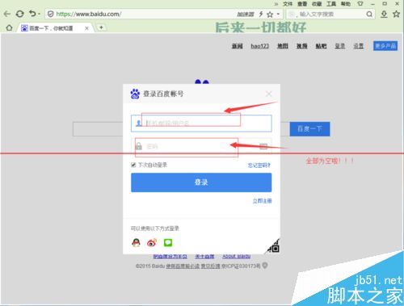This screenshot has width=404, height=306.
Task: Open downloads with download arrow icon
Action: (x=384, y=14)
